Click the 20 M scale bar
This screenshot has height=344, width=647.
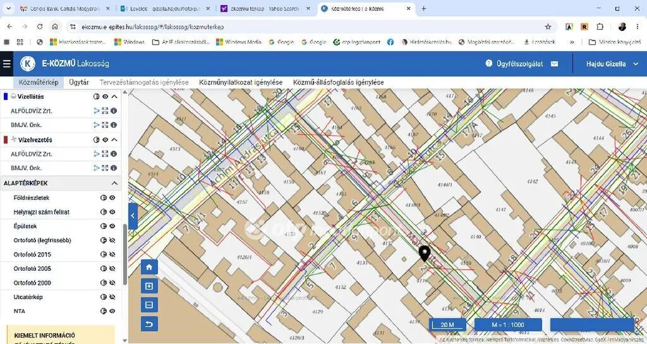click(x=448, y=324)
